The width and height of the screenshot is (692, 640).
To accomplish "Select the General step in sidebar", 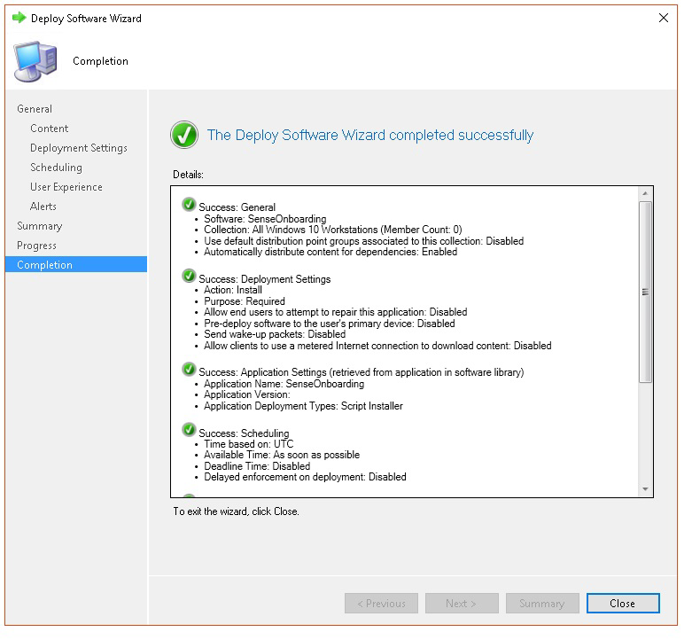I will point(35,109).
